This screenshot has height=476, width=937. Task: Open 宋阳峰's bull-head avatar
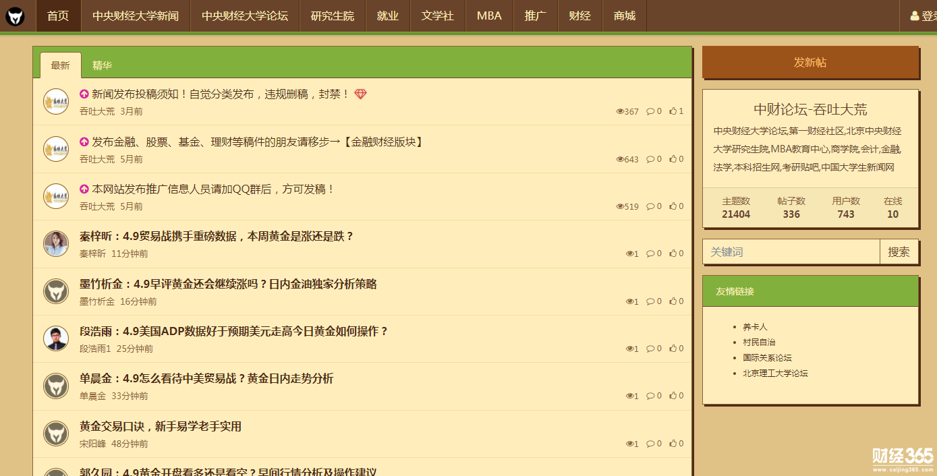[x=56, y=434]
